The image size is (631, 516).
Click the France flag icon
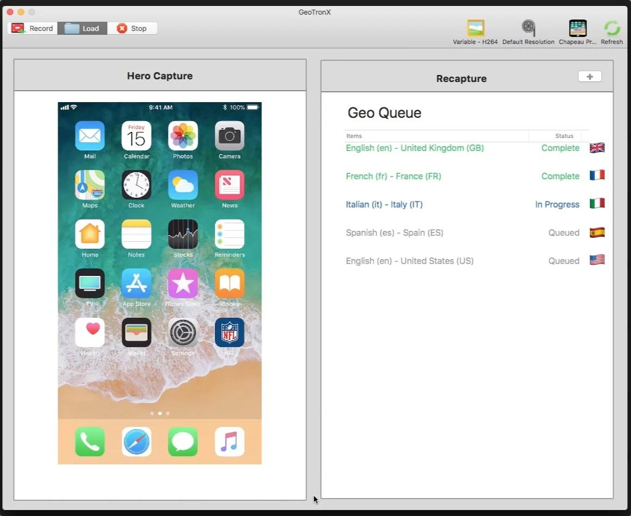coord(597,175)
